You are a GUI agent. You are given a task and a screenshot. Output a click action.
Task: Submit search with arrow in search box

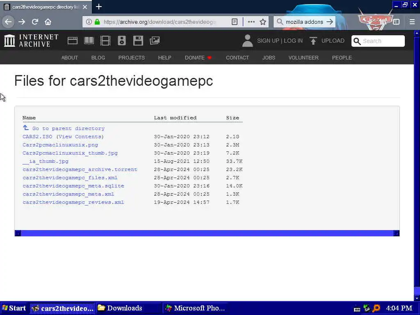click(x=330, y=22)
